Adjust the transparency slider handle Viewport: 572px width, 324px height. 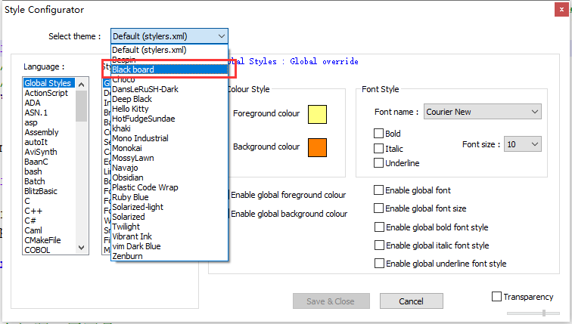(544, 313)
